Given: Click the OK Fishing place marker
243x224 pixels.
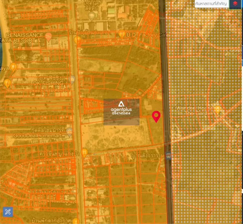Looking at the screenshot, I should pyautogui.click(x=72, y=80).
